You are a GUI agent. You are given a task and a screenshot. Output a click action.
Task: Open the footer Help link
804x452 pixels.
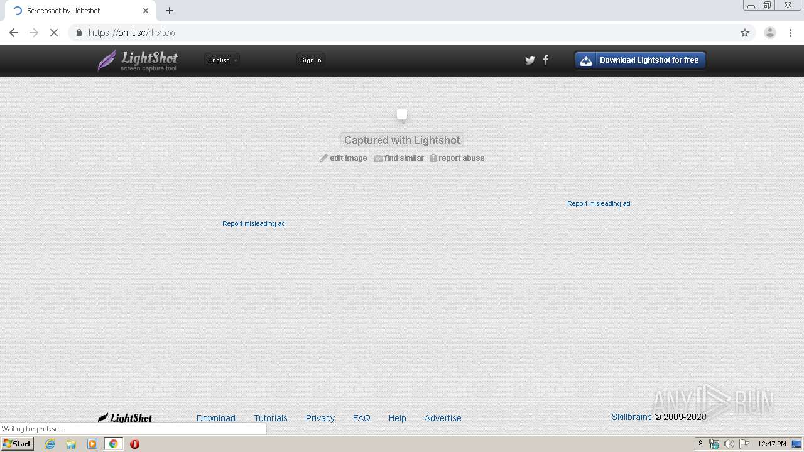click(x=397, y=418)
